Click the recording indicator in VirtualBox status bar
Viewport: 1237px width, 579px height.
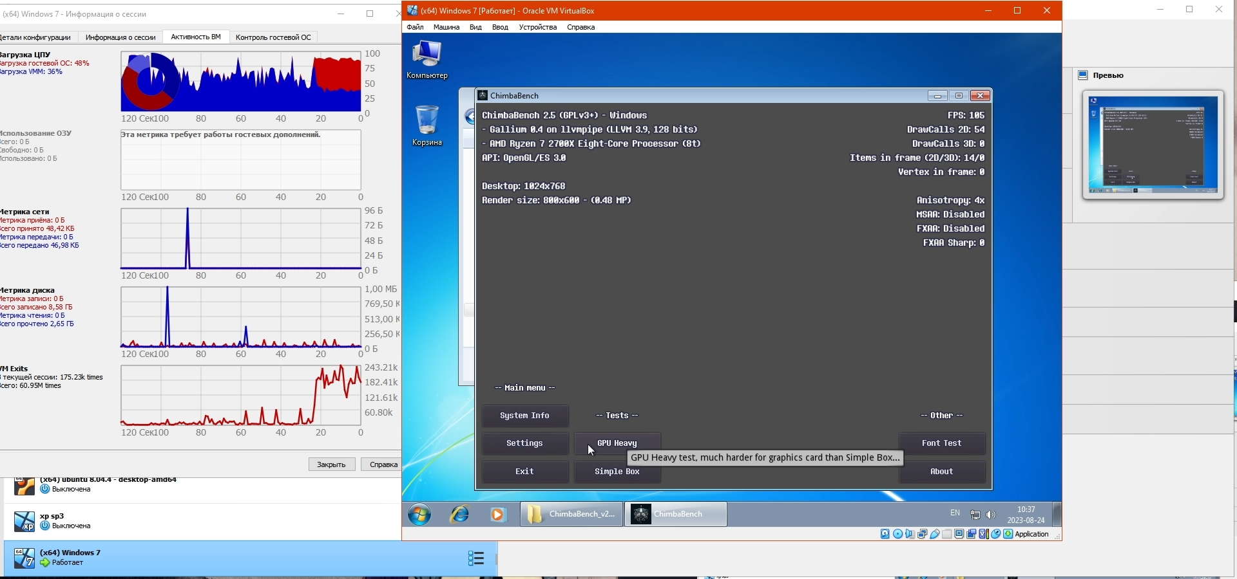[971, 534]
